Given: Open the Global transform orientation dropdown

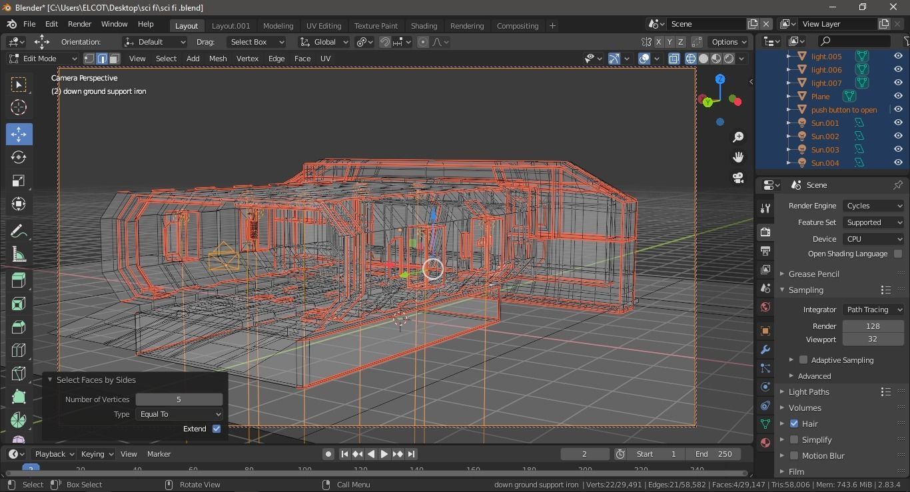Looking at the screenshot, I should pyautogui.click(x=324, y=42).
